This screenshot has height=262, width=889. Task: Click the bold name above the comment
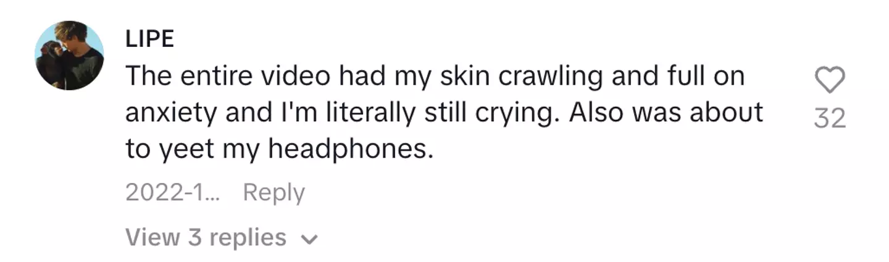(x=149, y=40)
